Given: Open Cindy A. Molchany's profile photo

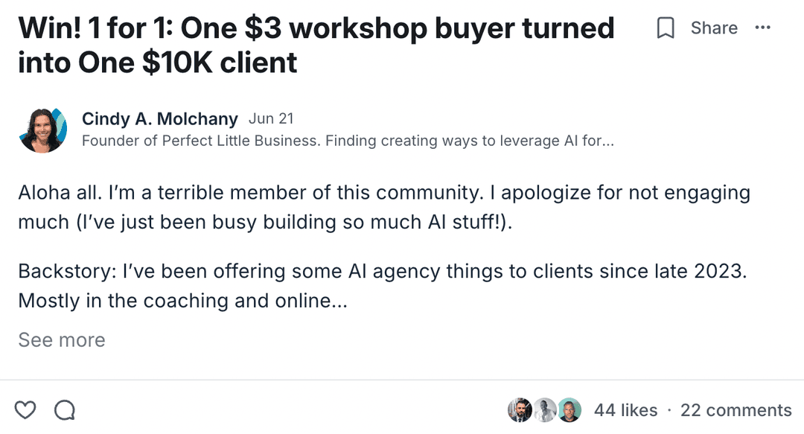Looking at the screenshot, I should pos(43,130).
